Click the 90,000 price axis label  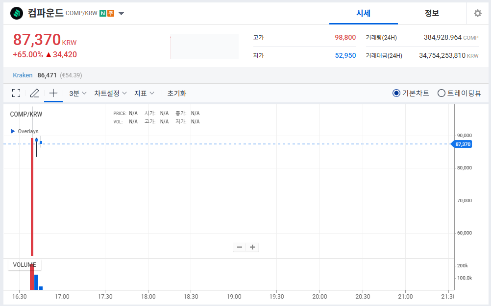point(465,136)
